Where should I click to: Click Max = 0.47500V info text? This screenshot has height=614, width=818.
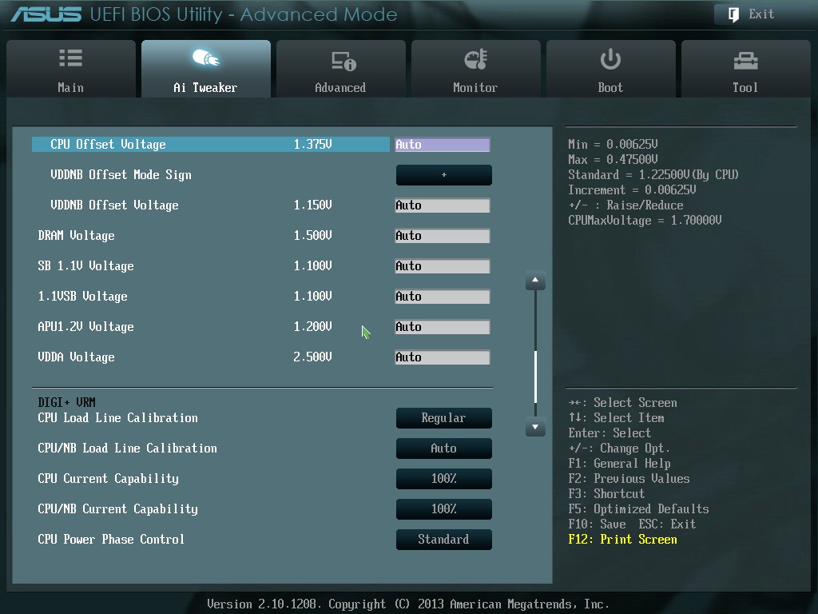(613, 159)
